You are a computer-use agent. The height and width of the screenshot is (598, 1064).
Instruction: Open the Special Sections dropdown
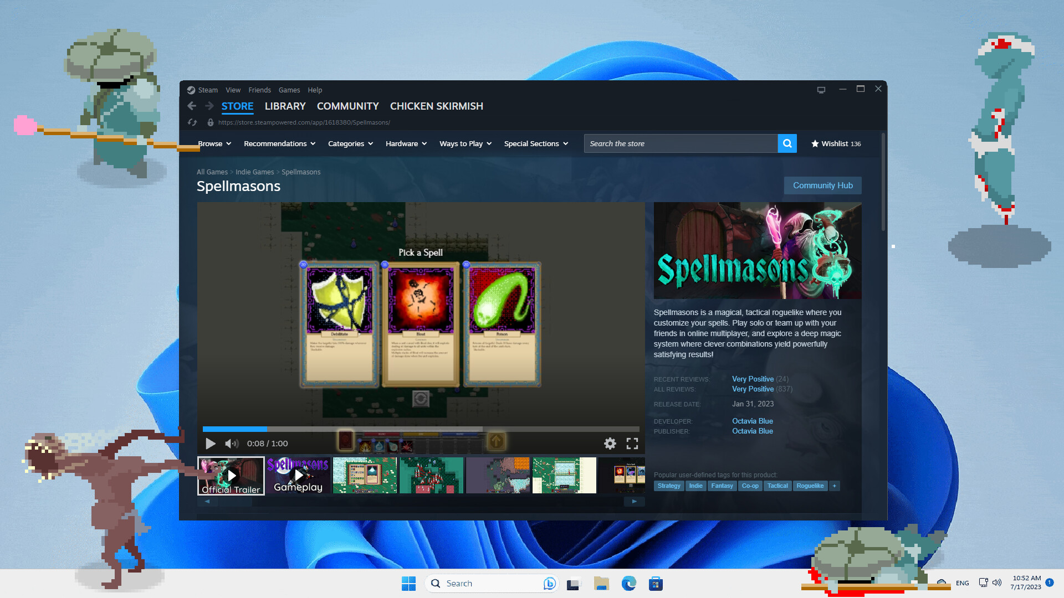[535, 143]
